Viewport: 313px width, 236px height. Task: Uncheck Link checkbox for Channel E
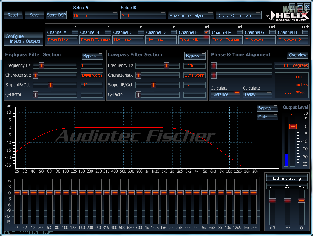[x=207, y=32]
